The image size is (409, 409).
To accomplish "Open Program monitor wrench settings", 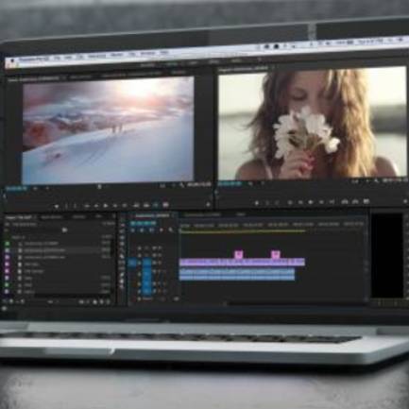I will point(377,180).
